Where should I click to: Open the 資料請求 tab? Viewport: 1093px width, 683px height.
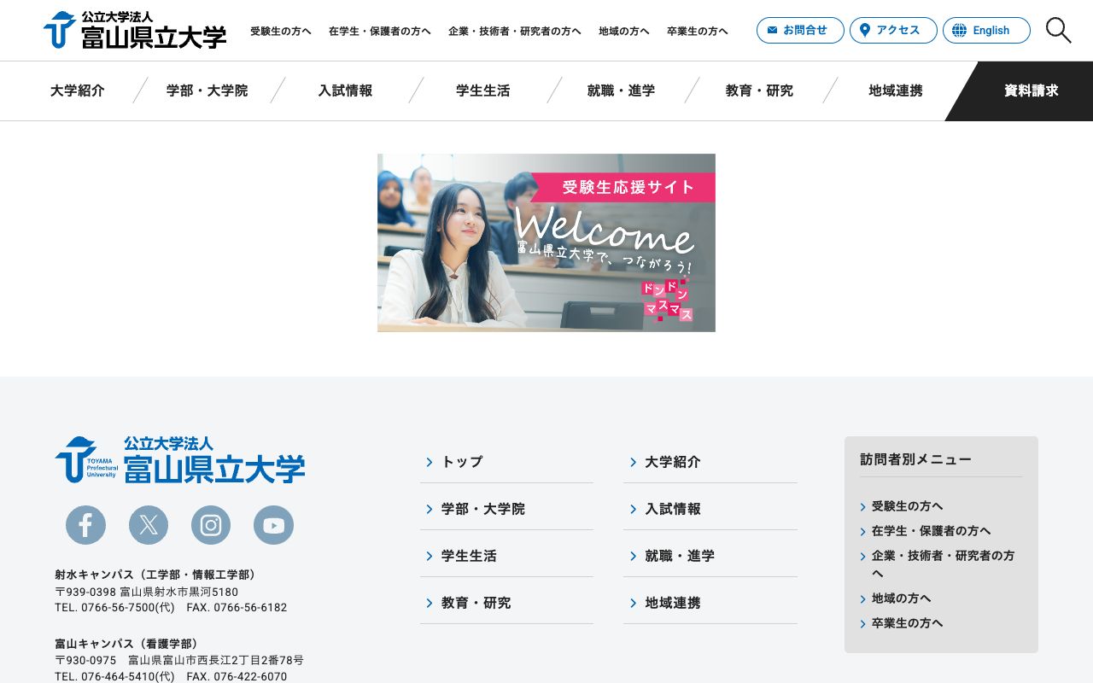click(1031, 90)
